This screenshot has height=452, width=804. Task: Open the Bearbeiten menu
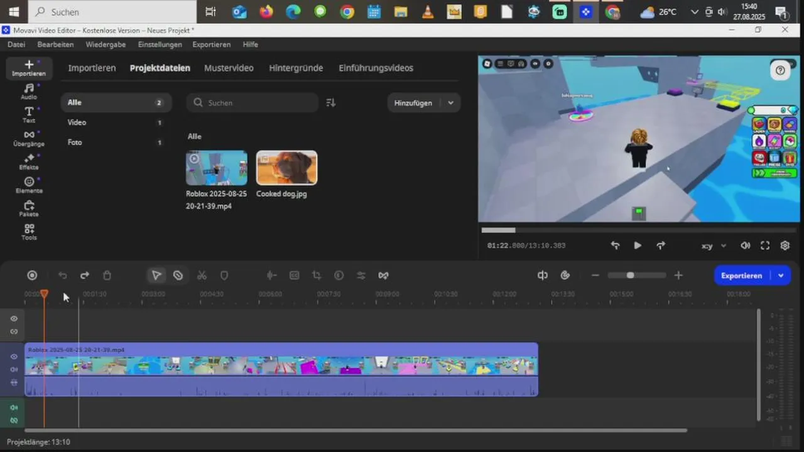coord(55,45)
